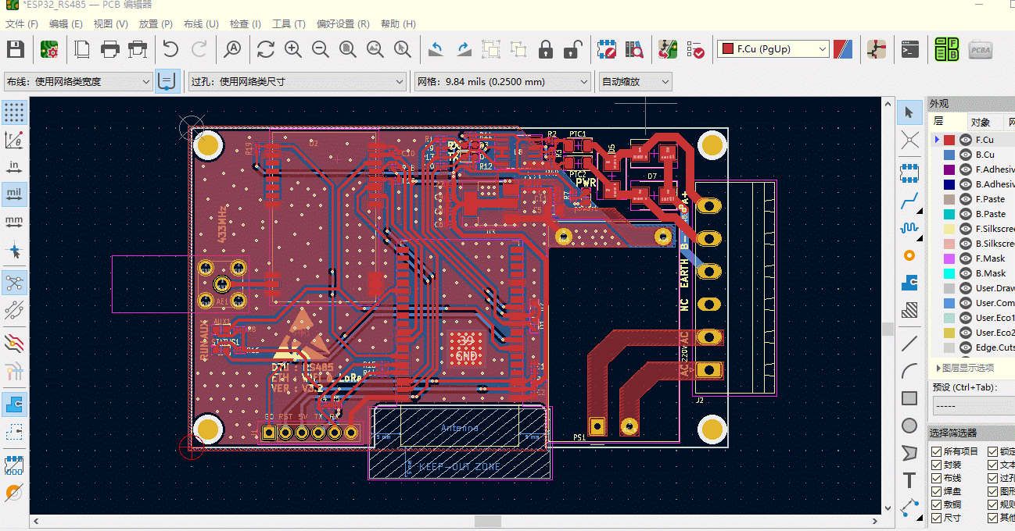This screenshot has width=1015, height=531.
Task: Select the Add via tool
Action: point(909,255)
